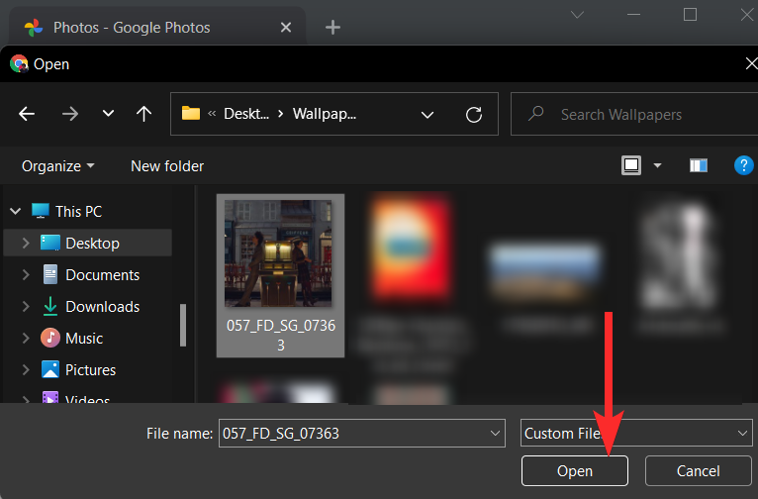Viewport: 758px width, 499px height.
Task: Focus the Search Wallpapers field
Action: [634, 114]
